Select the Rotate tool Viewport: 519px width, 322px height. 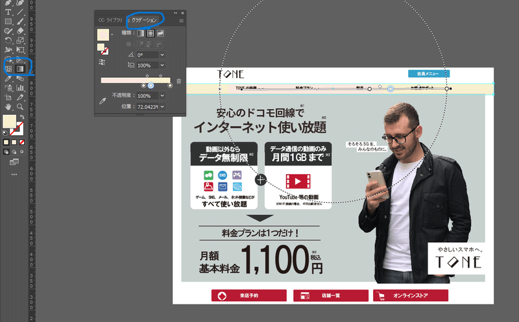click(8, 40)
